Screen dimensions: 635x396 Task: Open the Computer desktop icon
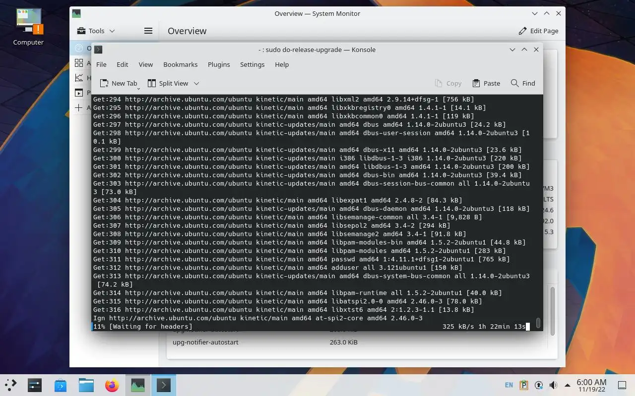click(x=28, y=27)
